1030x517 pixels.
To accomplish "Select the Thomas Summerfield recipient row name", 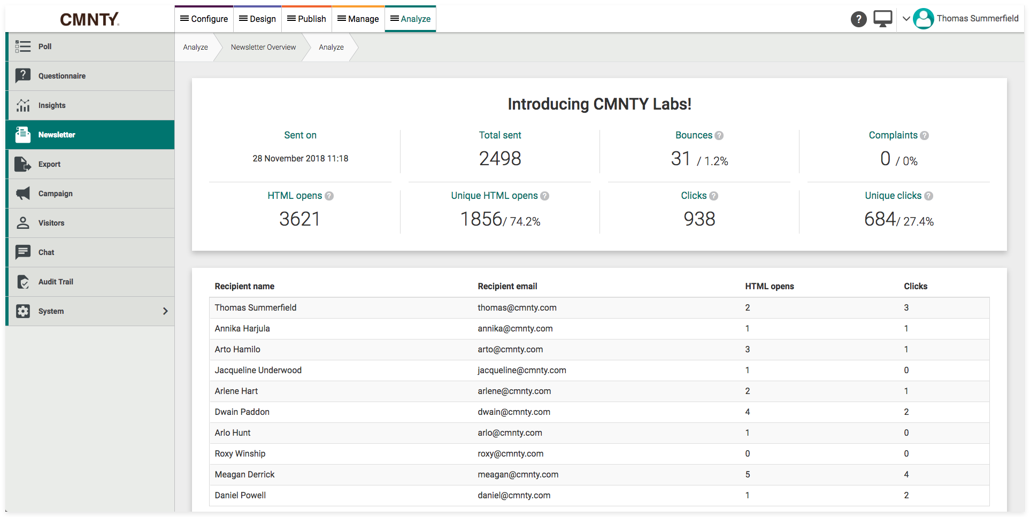I will (x=256, y=308).
